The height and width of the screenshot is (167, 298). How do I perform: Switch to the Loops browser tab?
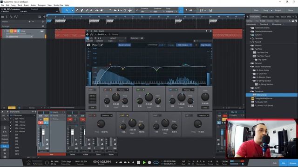271,17
